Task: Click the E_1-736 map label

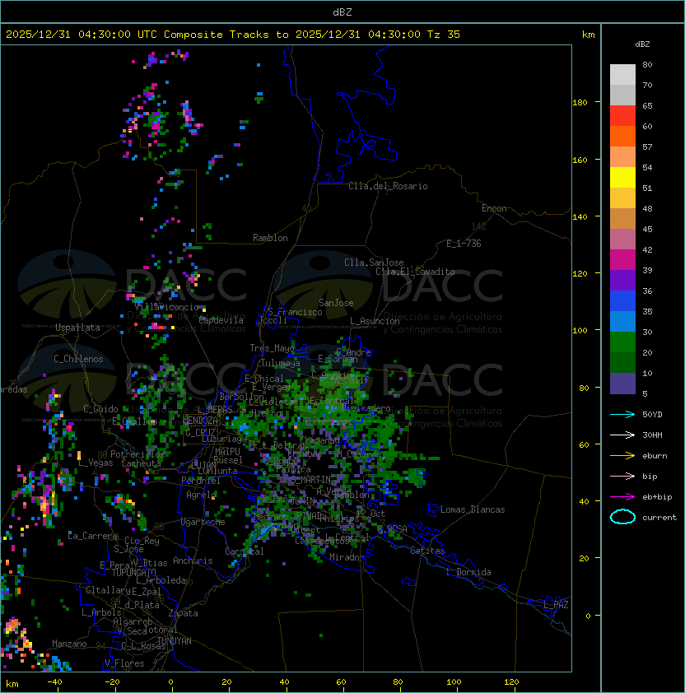Action: [464, 243]
